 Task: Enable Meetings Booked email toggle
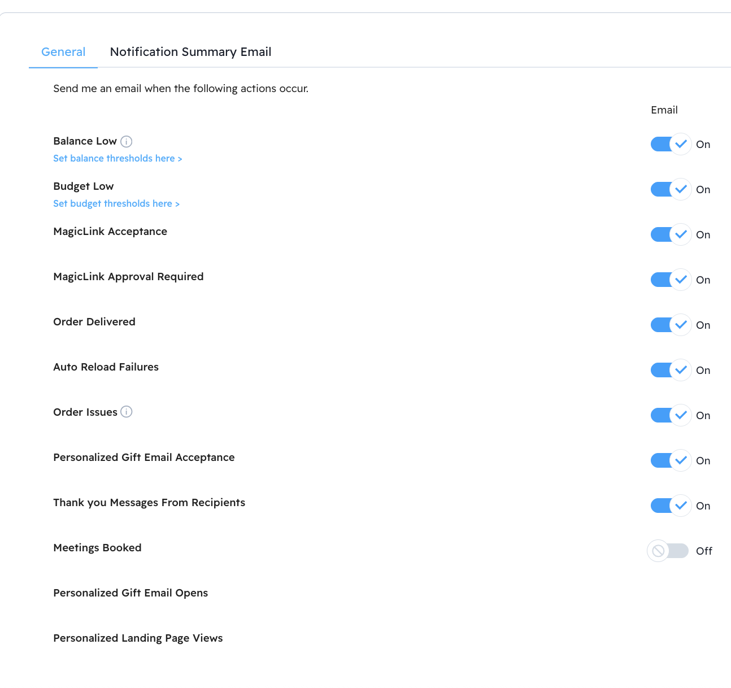(668, 551)
